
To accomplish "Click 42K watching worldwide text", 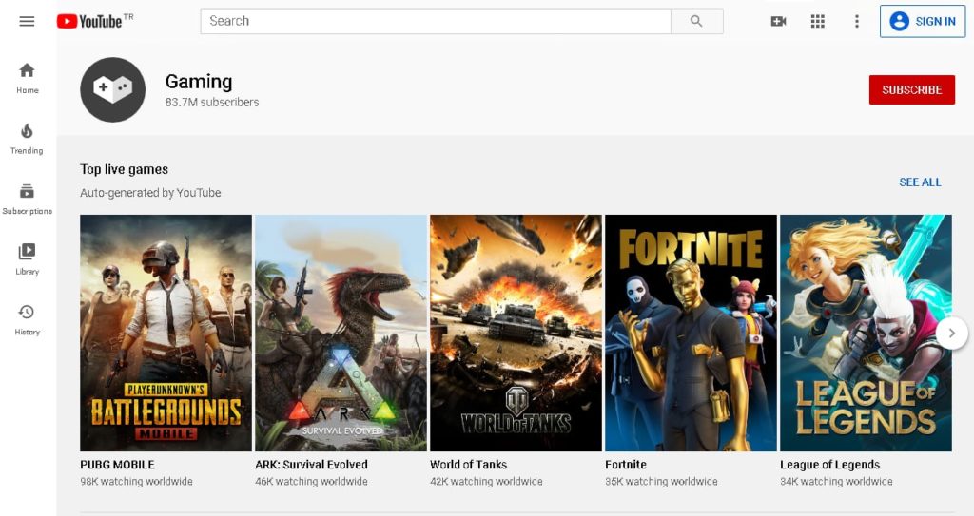I will click(x=486, y=481).
